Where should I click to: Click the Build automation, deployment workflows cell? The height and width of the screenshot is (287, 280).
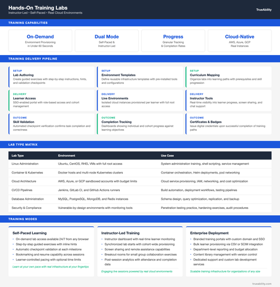pos(199,190)
